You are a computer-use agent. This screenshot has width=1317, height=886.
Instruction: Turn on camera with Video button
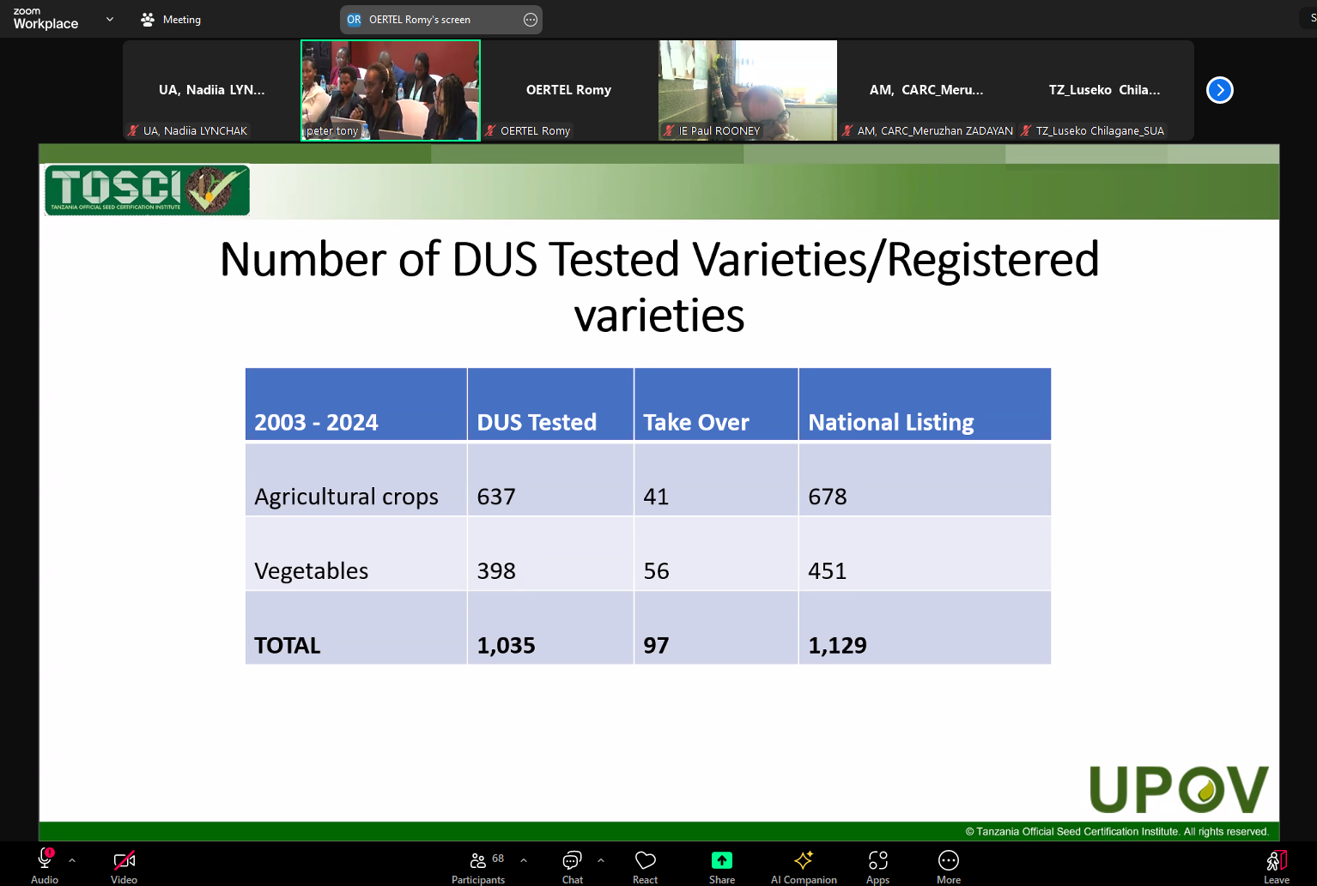pyautogui.click(x=124, y=860)
